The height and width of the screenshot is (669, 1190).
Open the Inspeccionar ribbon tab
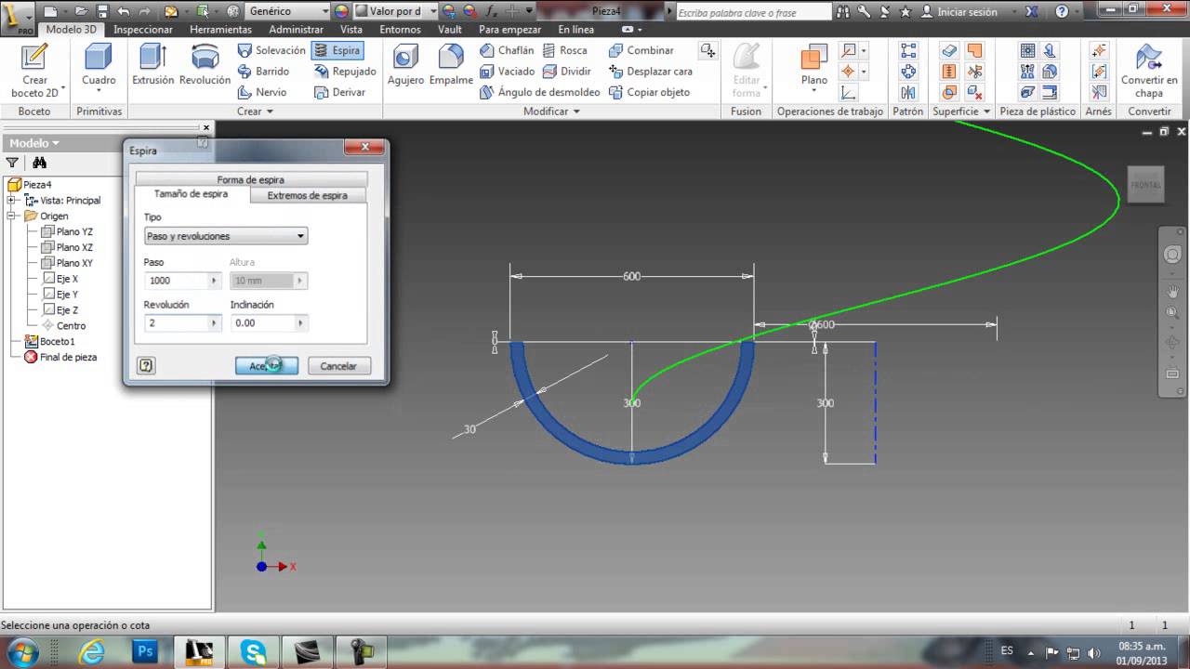coord(143,29)
